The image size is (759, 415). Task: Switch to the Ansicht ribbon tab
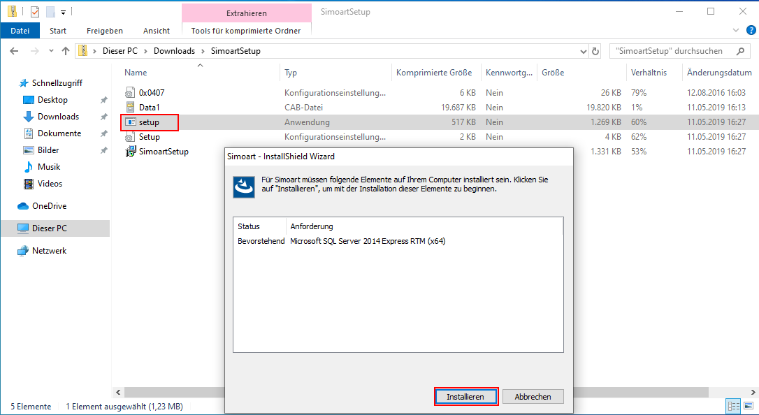[156, 31]
